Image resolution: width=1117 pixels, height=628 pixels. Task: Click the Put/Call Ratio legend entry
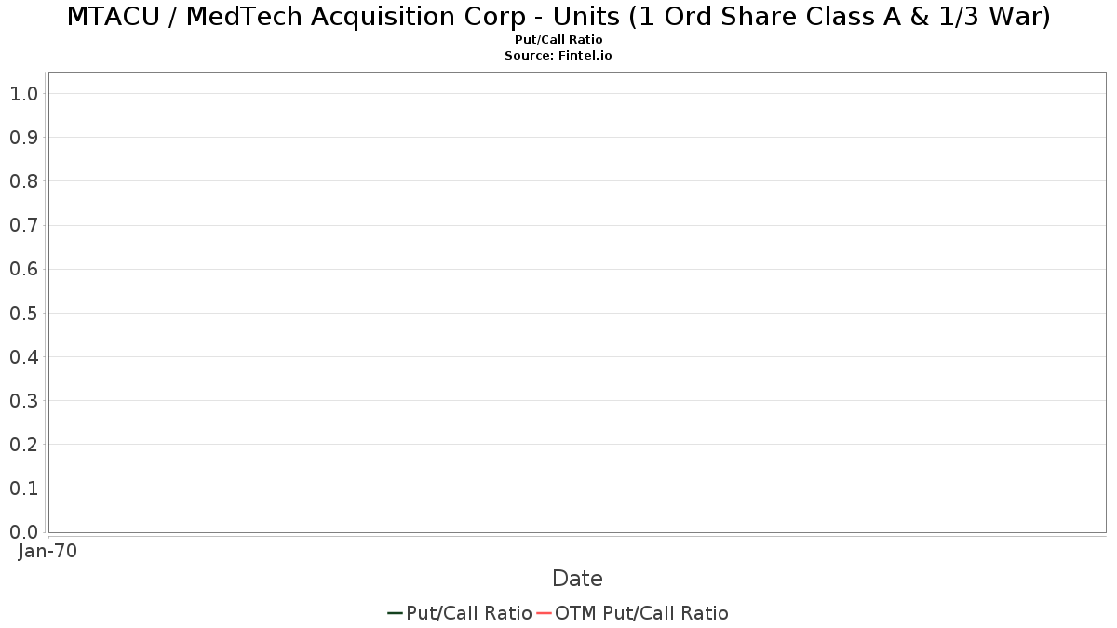(460, 613)
